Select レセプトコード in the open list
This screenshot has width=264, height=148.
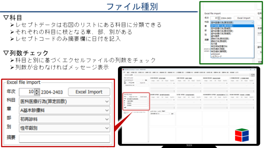coord(216,57)
